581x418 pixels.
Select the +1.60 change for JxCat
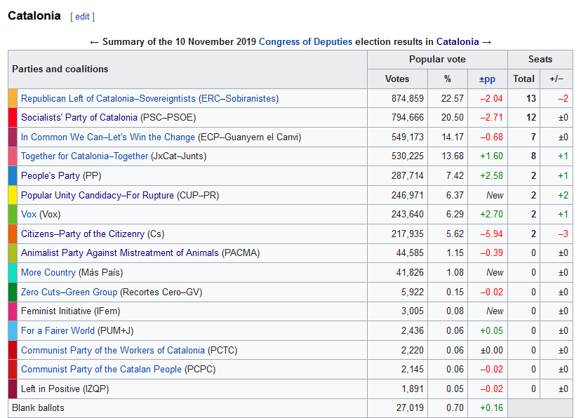pyautogui.click(x=491, y=156)
